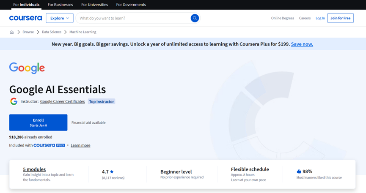Open the Explore dropdown menu
The image size is (366, 193).
(x=60, y=18)
